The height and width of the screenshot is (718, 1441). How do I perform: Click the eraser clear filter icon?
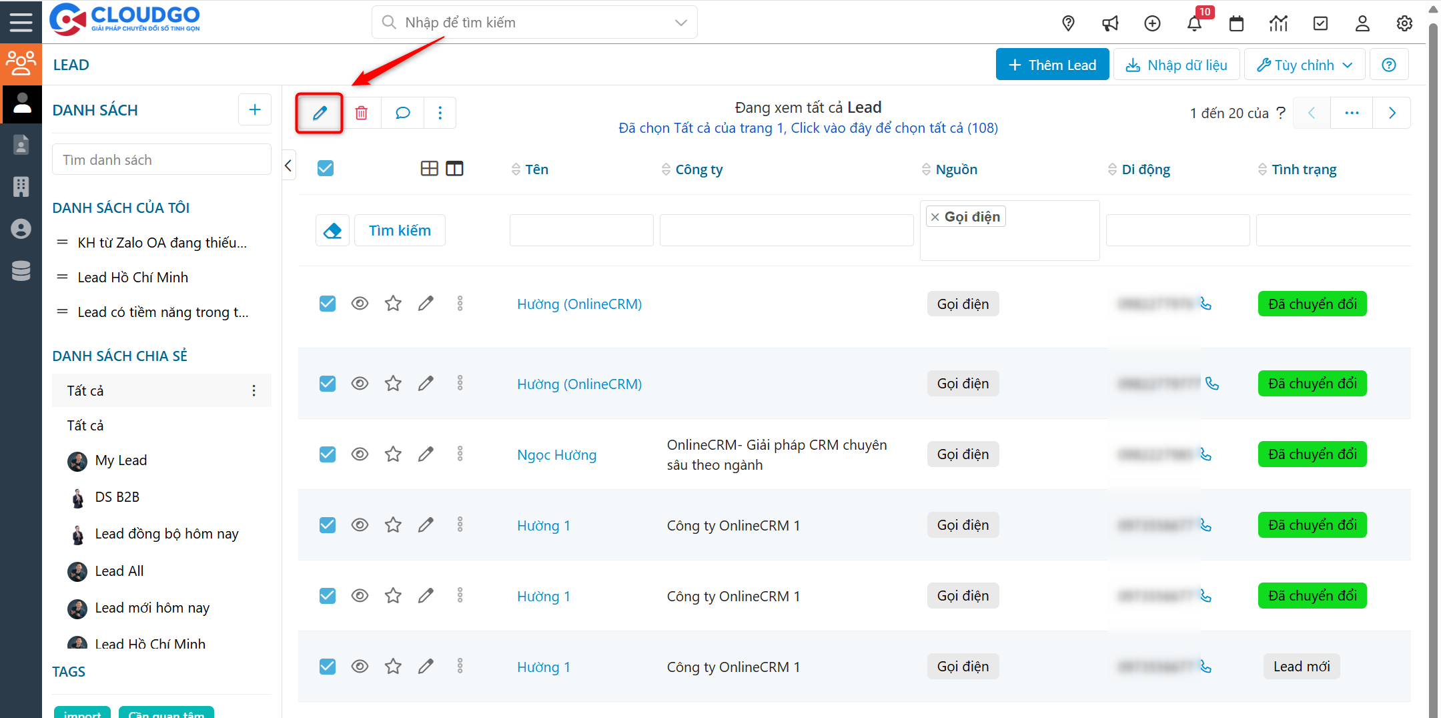tap(332, 230)
